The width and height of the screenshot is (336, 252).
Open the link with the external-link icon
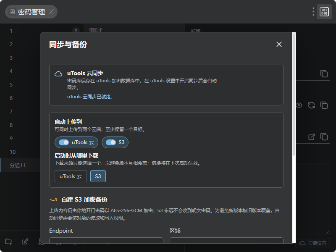(311, 137)
